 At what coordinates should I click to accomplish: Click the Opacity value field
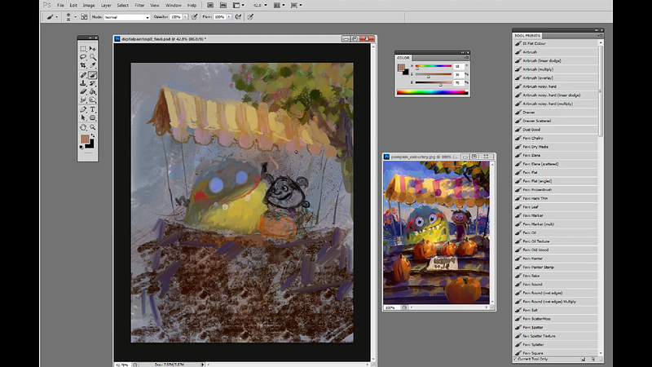176,17
